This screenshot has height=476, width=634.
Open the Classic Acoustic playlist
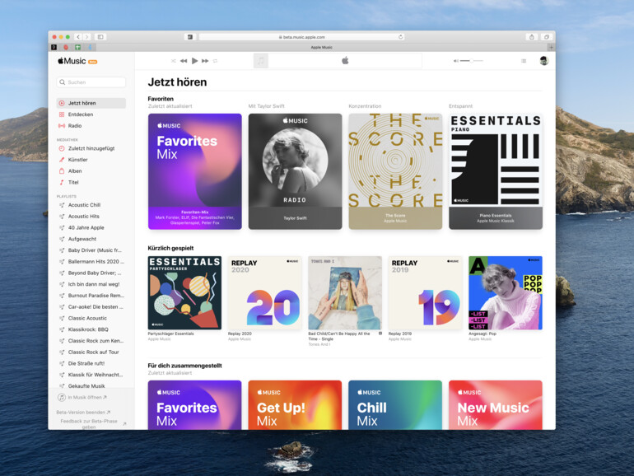point(91,318)
